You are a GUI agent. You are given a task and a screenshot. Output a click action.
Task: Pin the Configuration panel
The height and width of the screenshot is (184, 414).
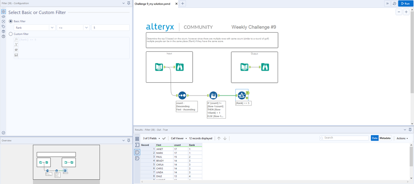tap(128, 3)
